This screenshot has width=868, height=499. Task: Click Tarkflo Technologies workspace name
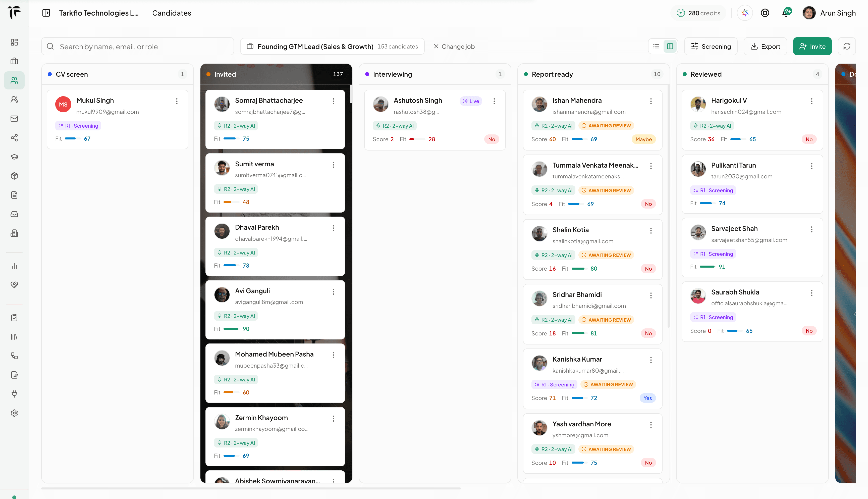(x=99, y=13)
